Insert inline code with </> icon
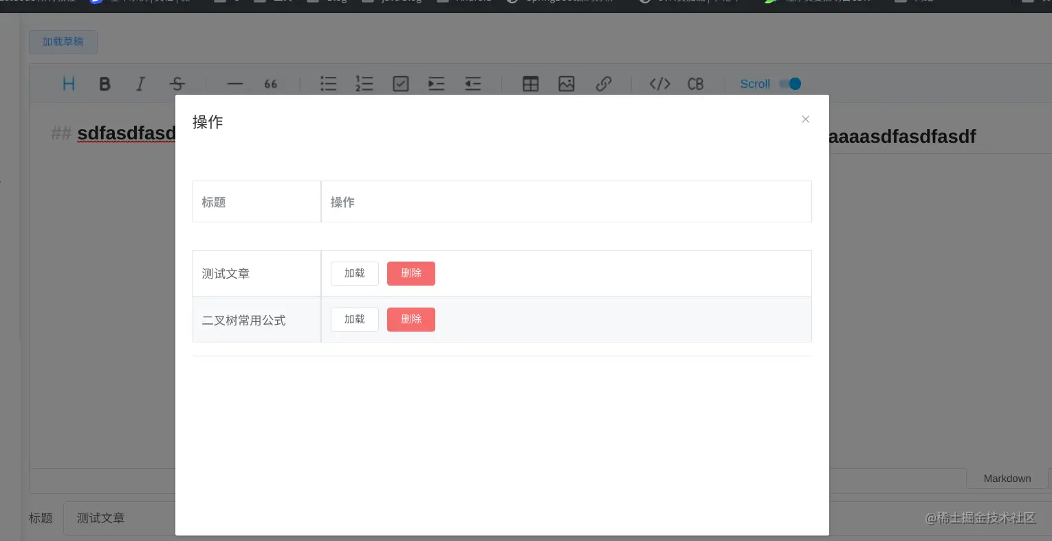Viewport: 1052px width, 541px height. [660, 84]
